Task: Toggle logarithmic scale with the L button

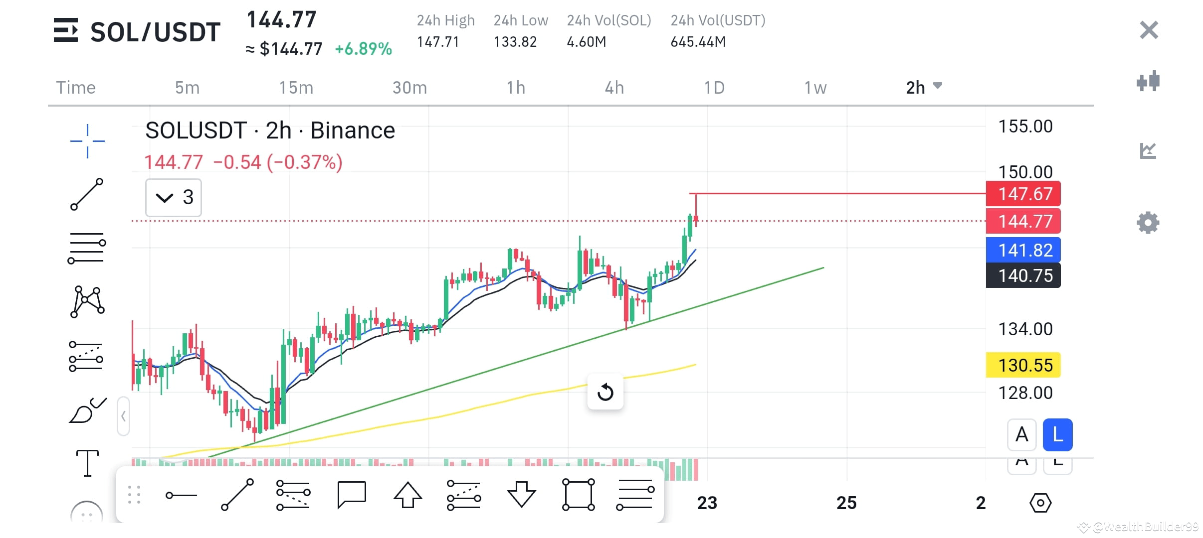Action: pos(1058,435)
